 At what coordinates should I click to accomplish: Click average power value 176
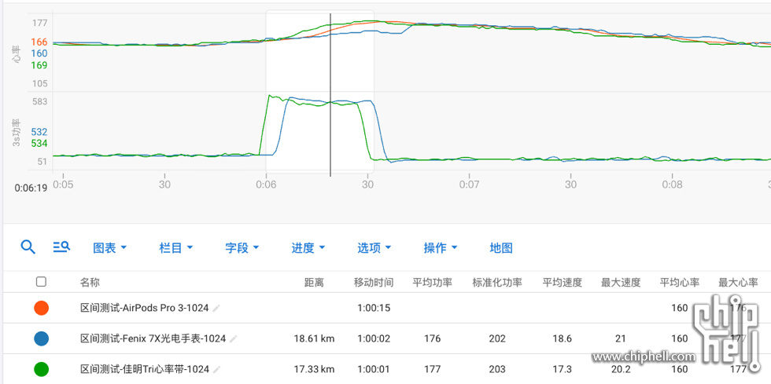pyautogui.click(x=433, y=338)
